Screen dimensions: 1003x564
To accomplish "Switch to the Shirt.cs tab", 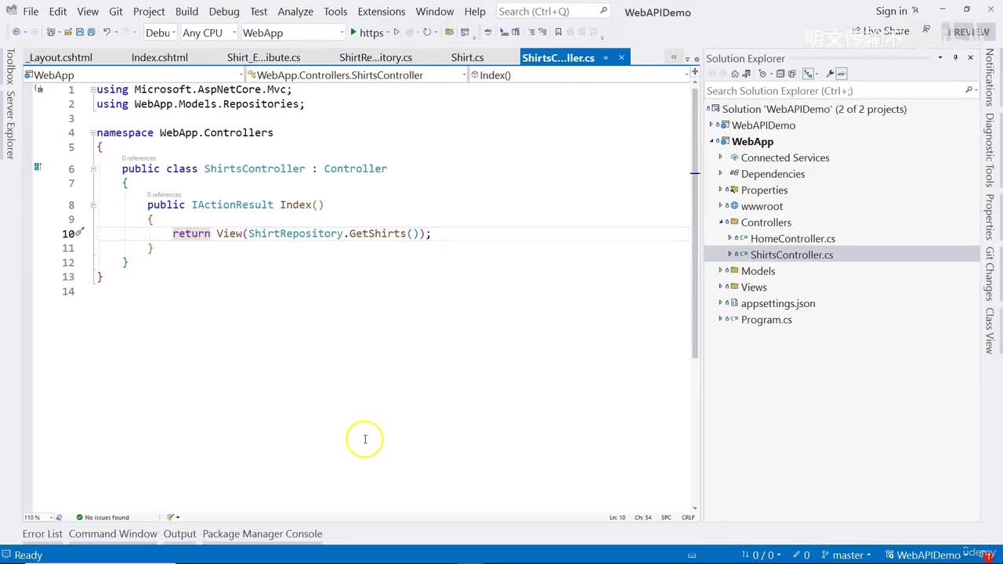I will [x=468, y=58].
